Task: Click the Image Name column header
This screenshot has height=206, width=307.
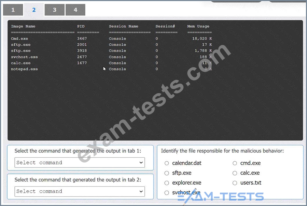Action: point(23,26)
